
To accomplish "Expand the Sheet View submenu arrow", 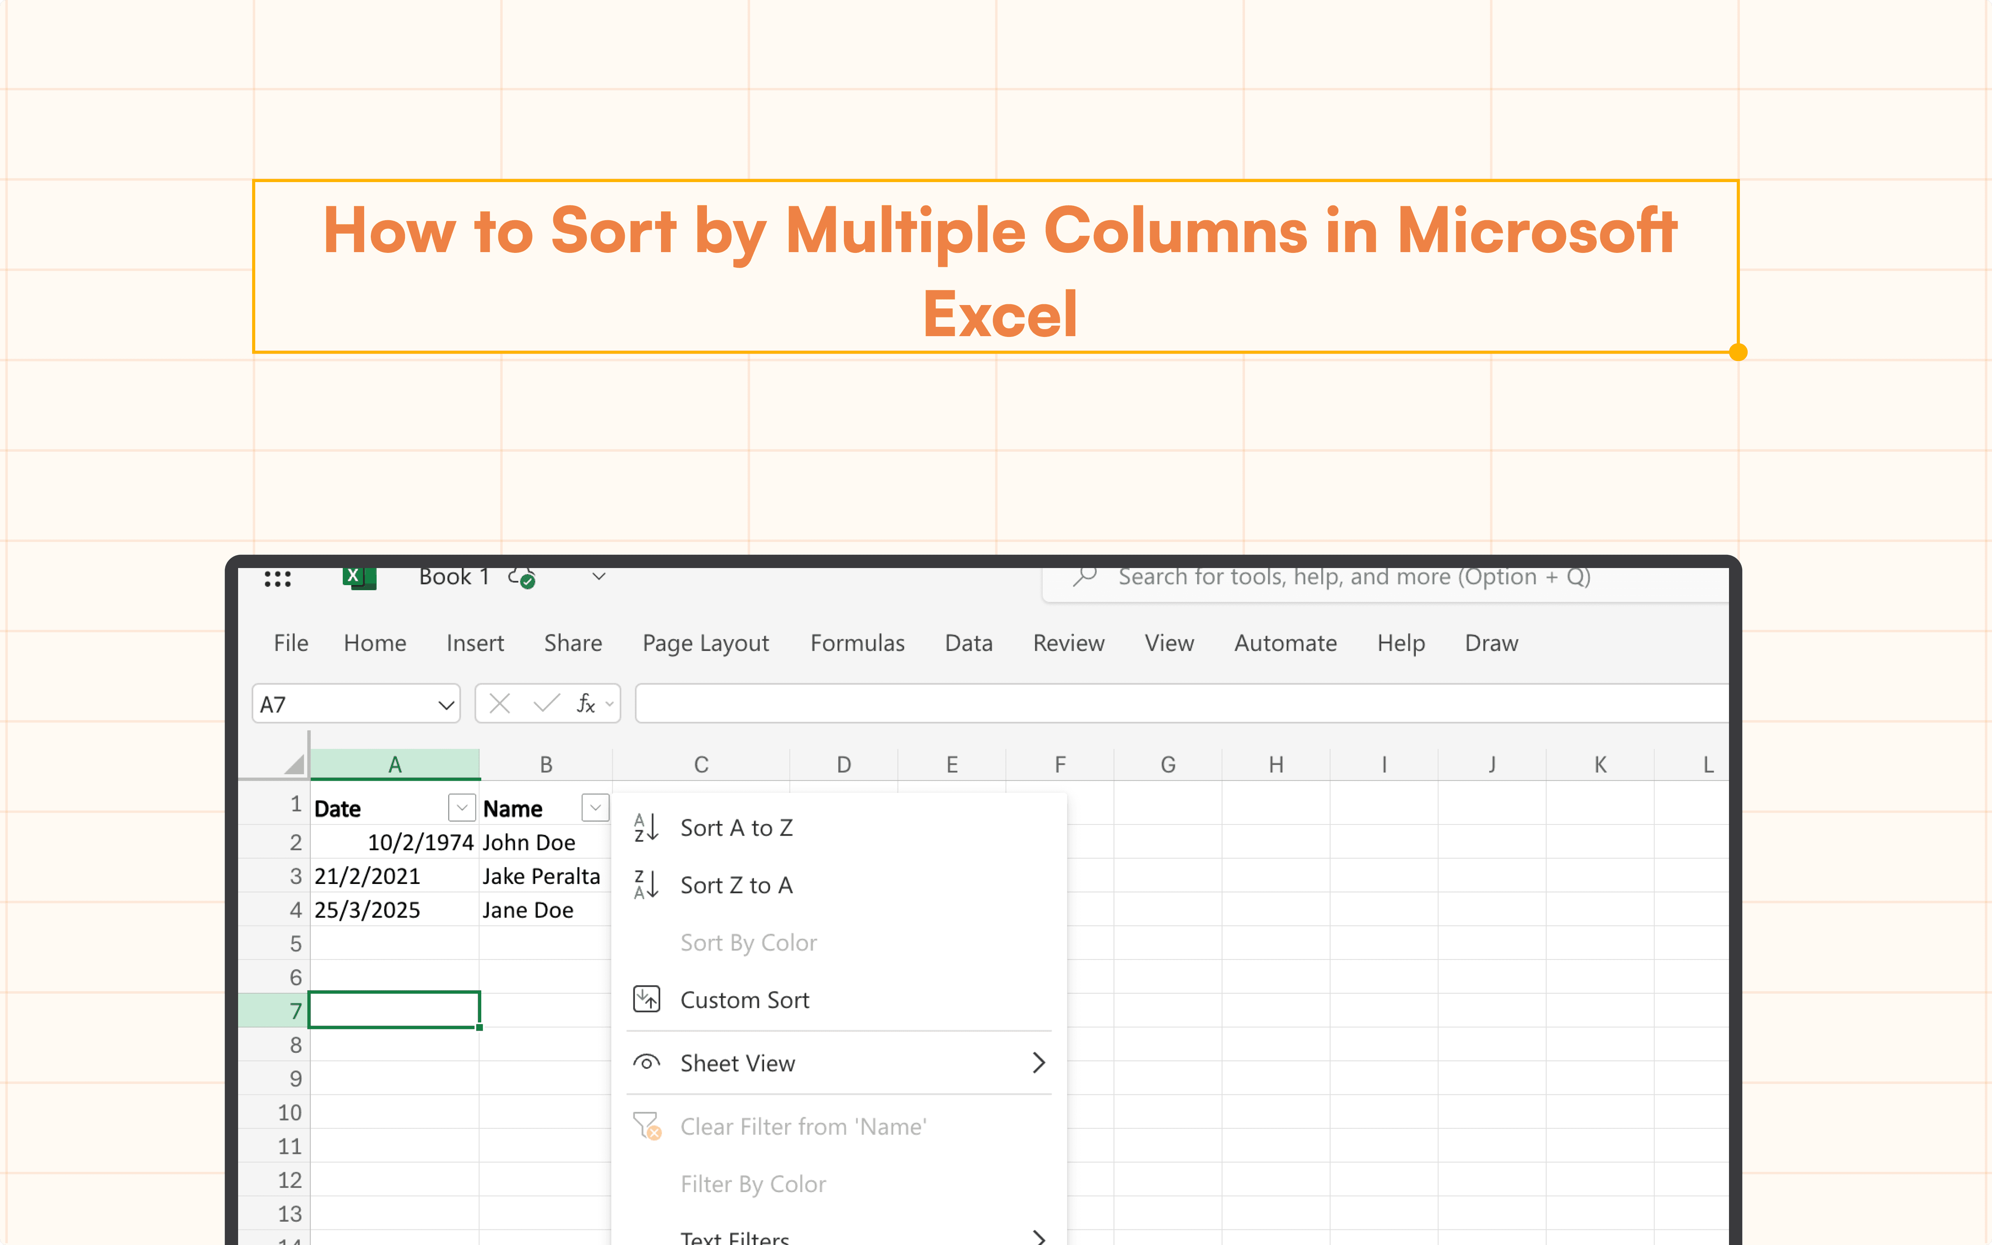I will tap(1039, 1063).
